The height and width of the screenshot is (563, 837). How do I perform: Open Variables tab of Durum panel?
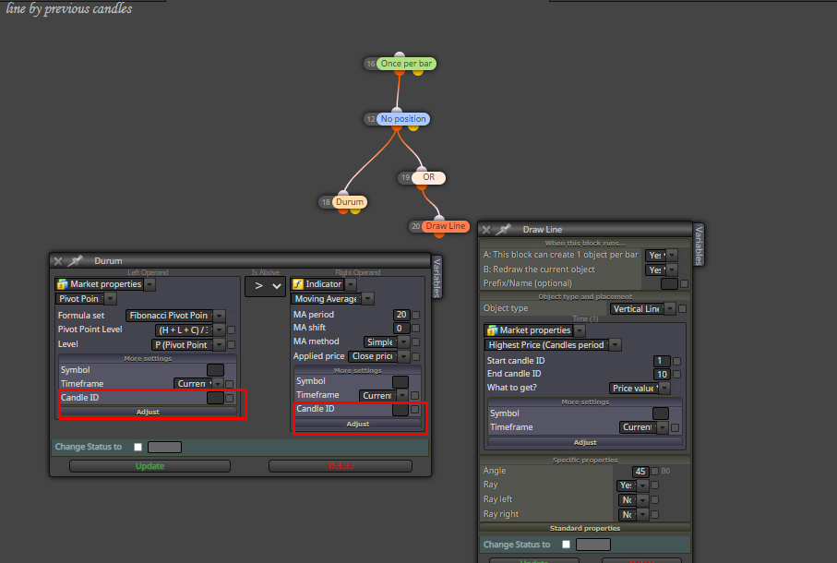[436, 277]
